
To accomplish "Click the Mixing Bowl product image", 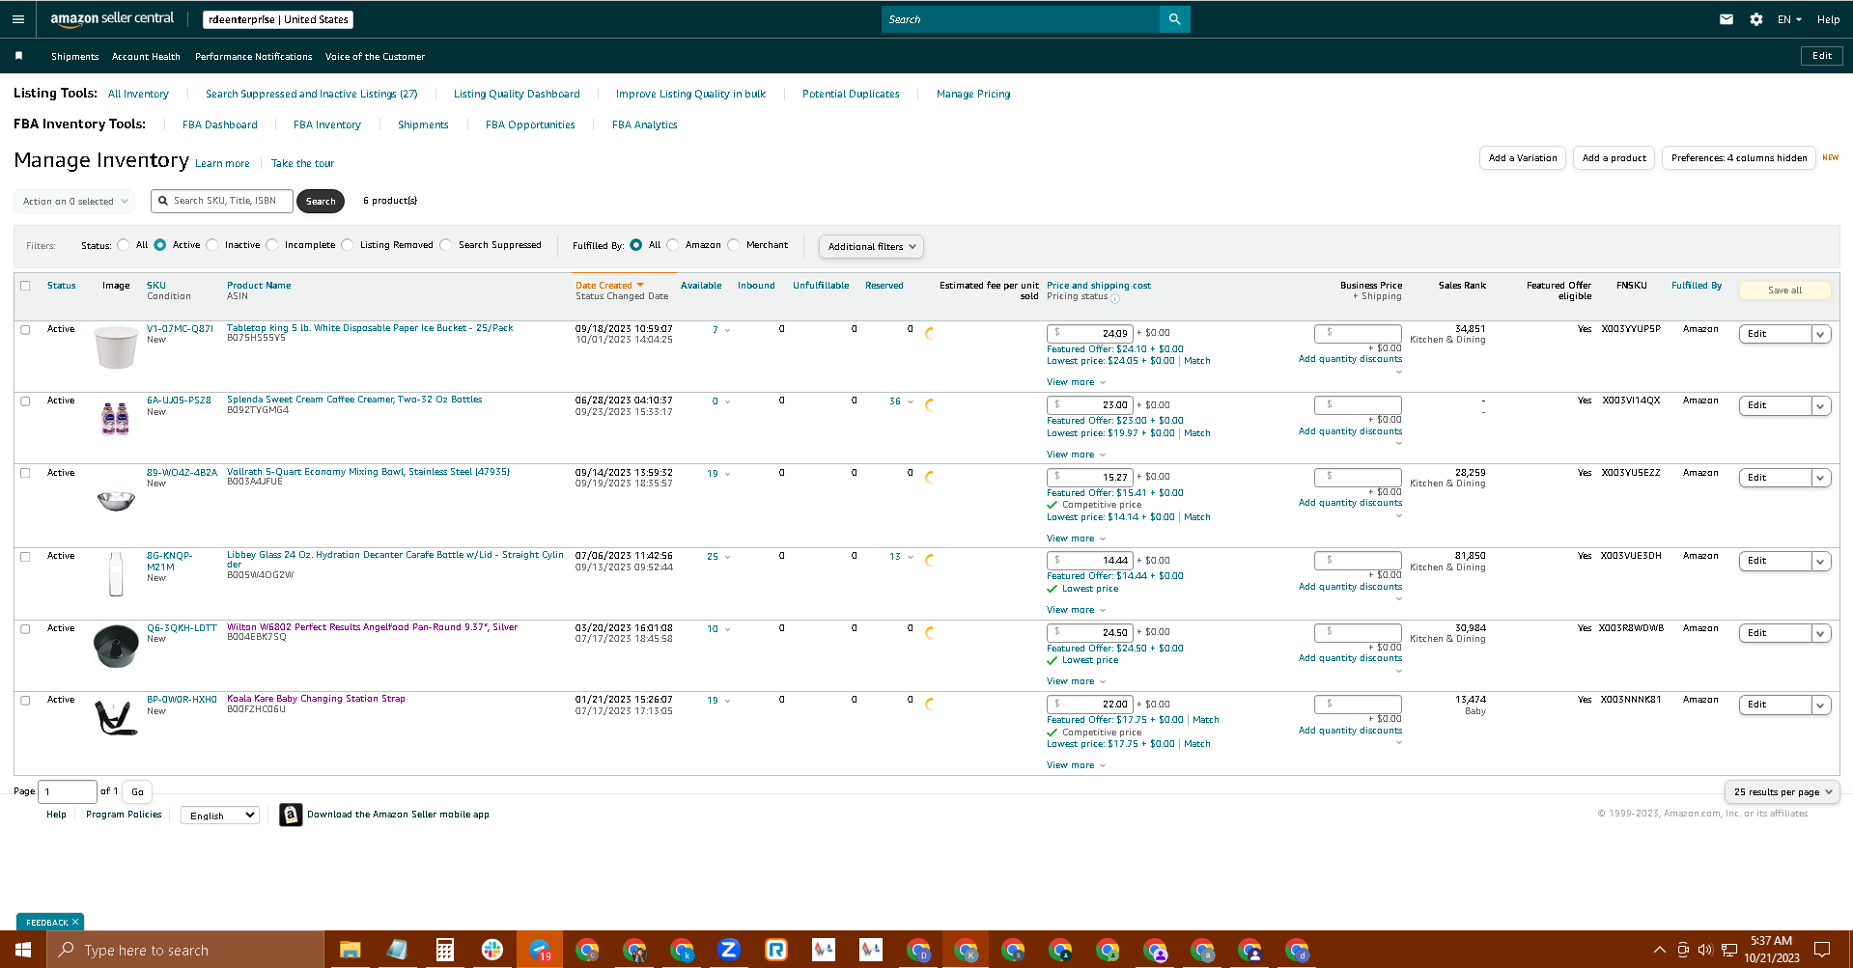I will [x=116, y=500].
